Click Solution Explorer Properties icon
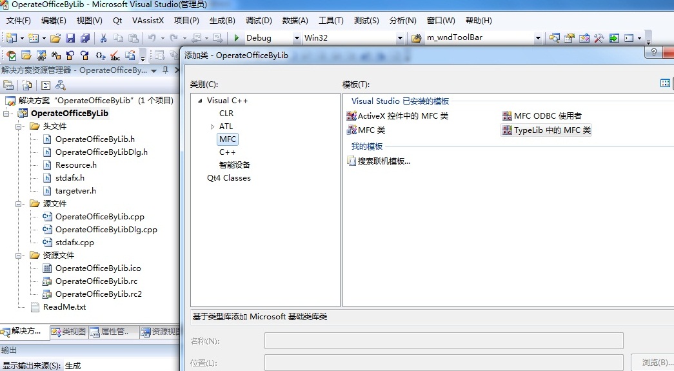 point(8,85)
